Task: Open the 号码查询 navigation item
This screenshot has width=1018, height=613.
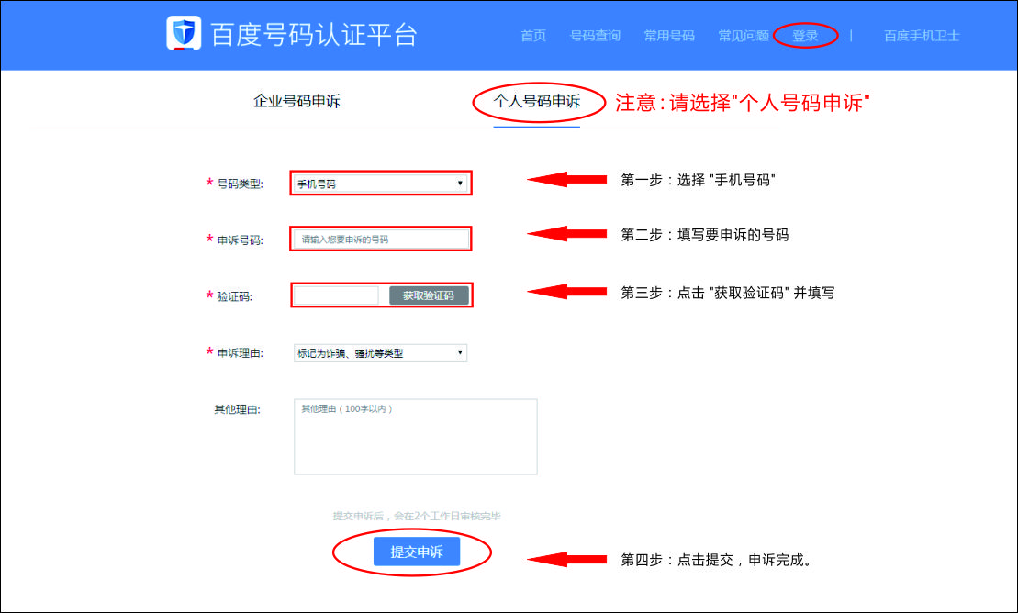Action: tap(595, 36)
